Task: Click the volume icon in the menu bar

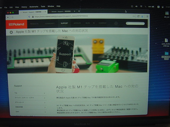Action: 137,6
